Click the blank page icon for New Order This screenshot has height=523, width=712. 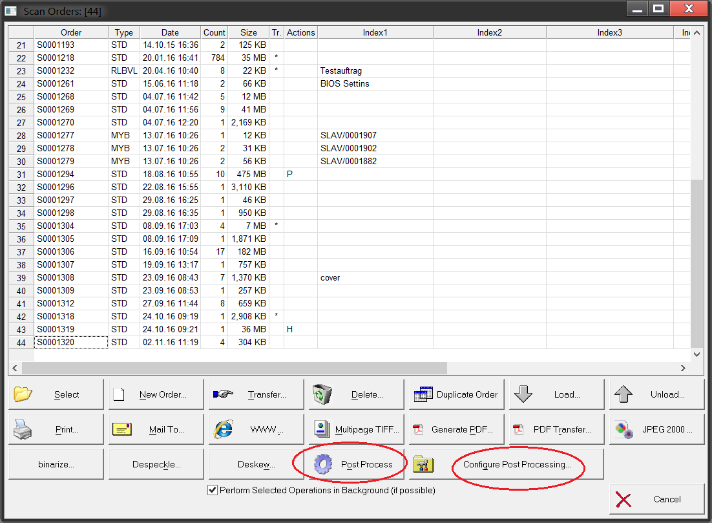click(x=119, y=394)
